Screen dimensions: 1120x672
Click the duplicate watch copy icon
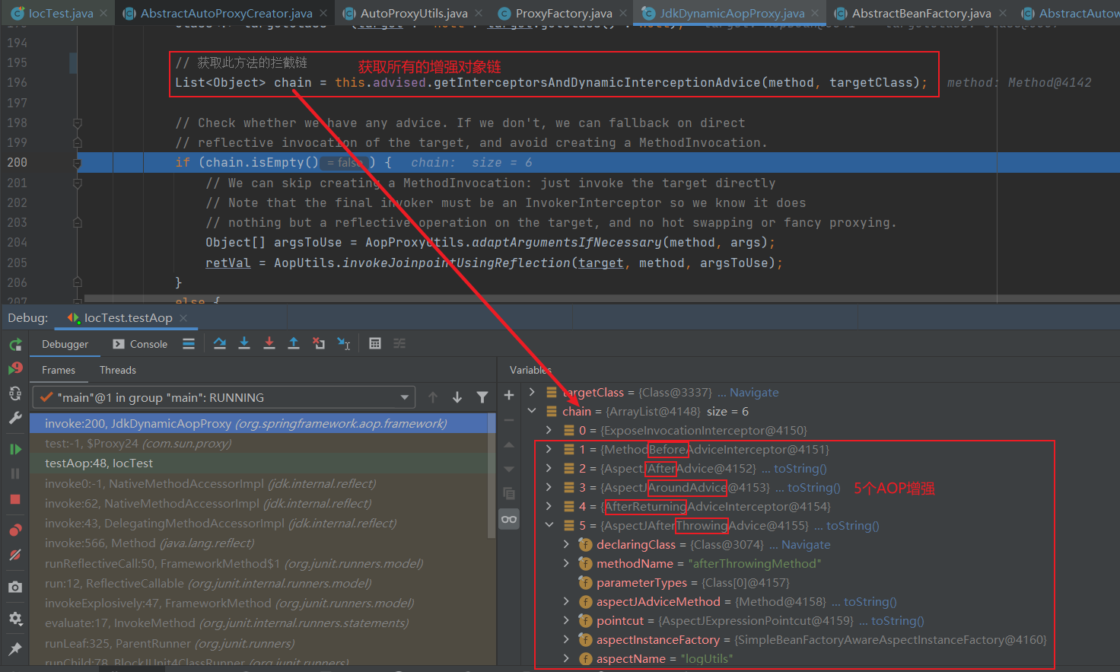(x=509, y=494)
